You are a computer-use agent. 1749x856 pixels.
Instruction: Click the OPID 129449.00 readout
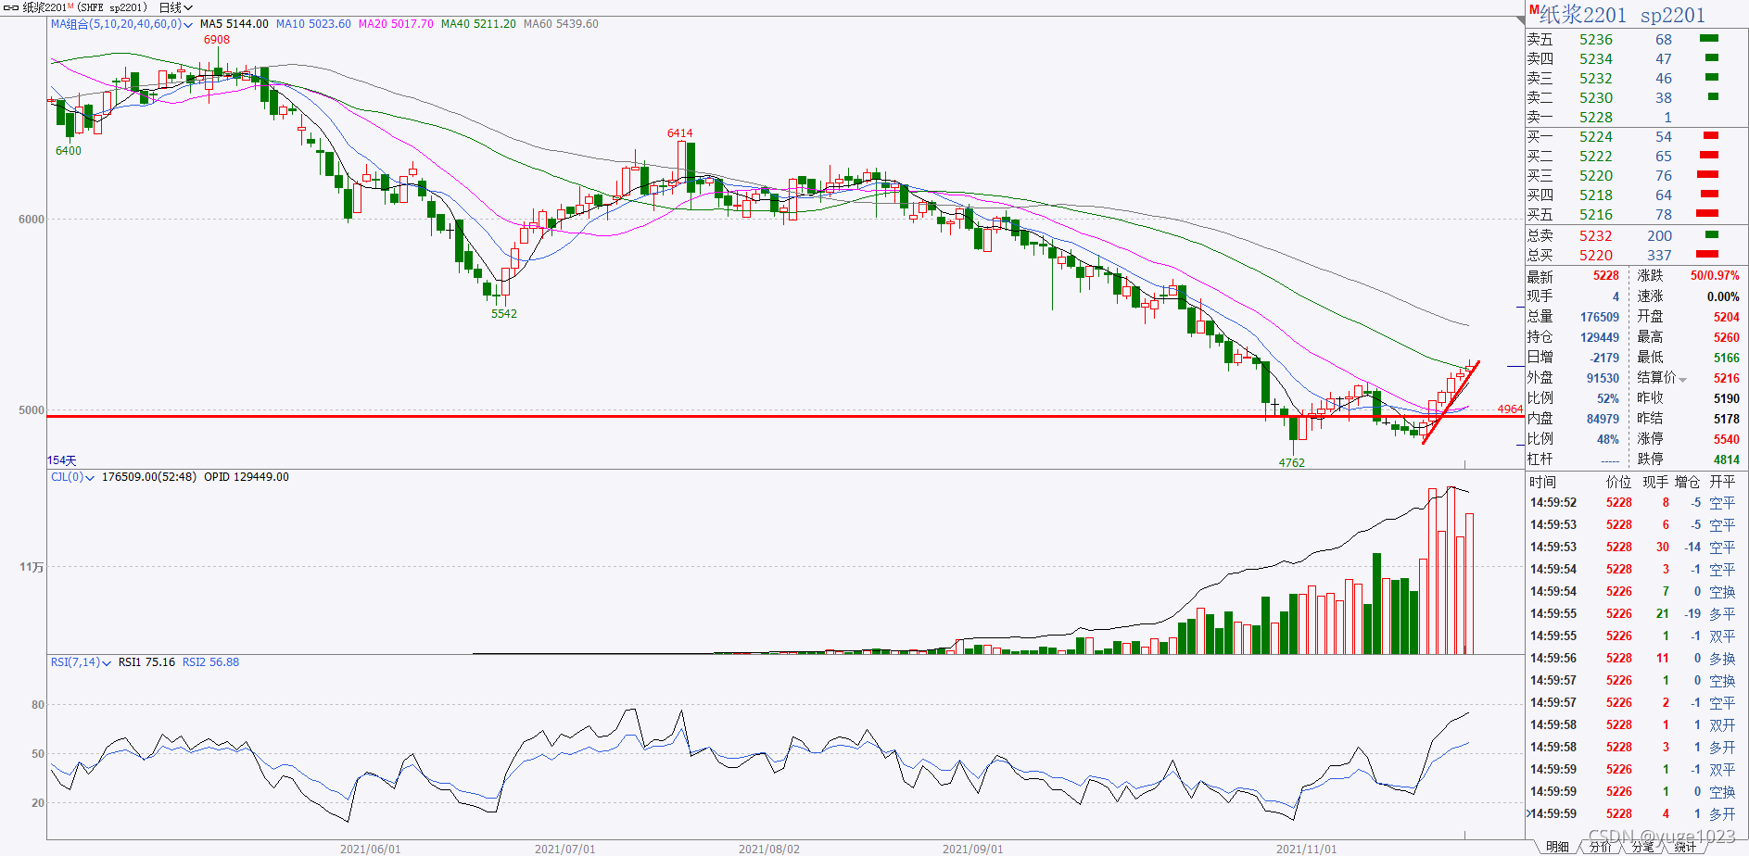247,477
